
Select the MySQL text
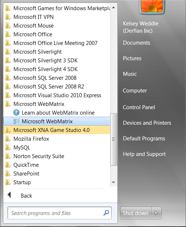(x=22, y=148)
